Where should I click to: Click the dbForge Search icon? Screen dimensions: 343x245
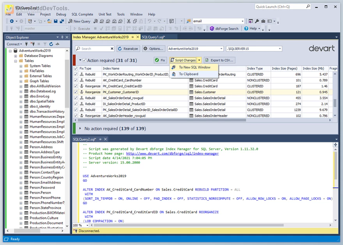212,28
